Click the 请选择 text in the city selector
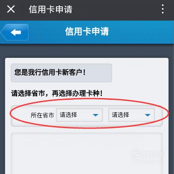This screenshot has height=174, width=174. 121,115
